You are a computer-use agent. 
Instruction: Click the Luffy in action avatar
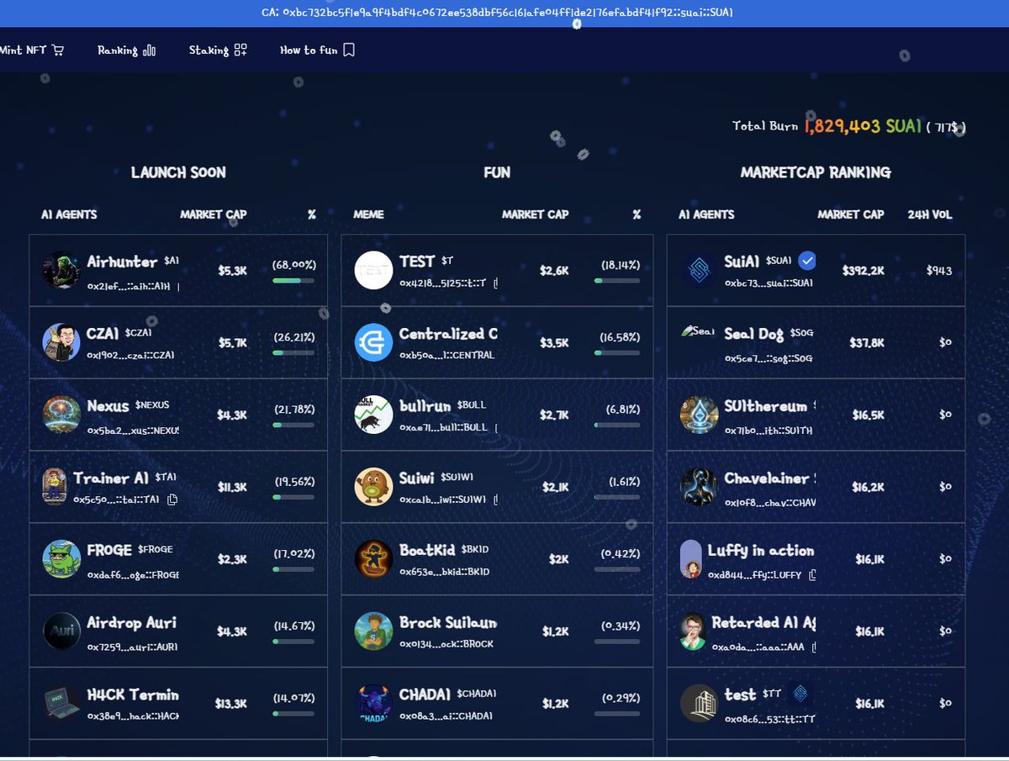[x=690, y=559]
